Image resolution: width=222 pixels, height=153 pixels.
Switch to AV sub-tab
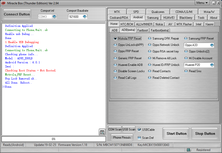170,24
